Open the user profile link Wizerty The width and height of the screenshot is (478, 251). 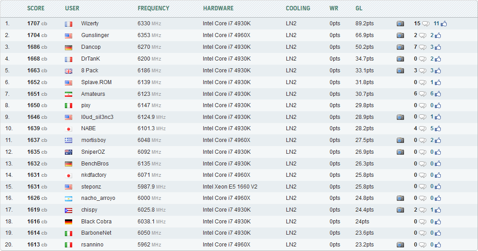click(x=90, y=24)
